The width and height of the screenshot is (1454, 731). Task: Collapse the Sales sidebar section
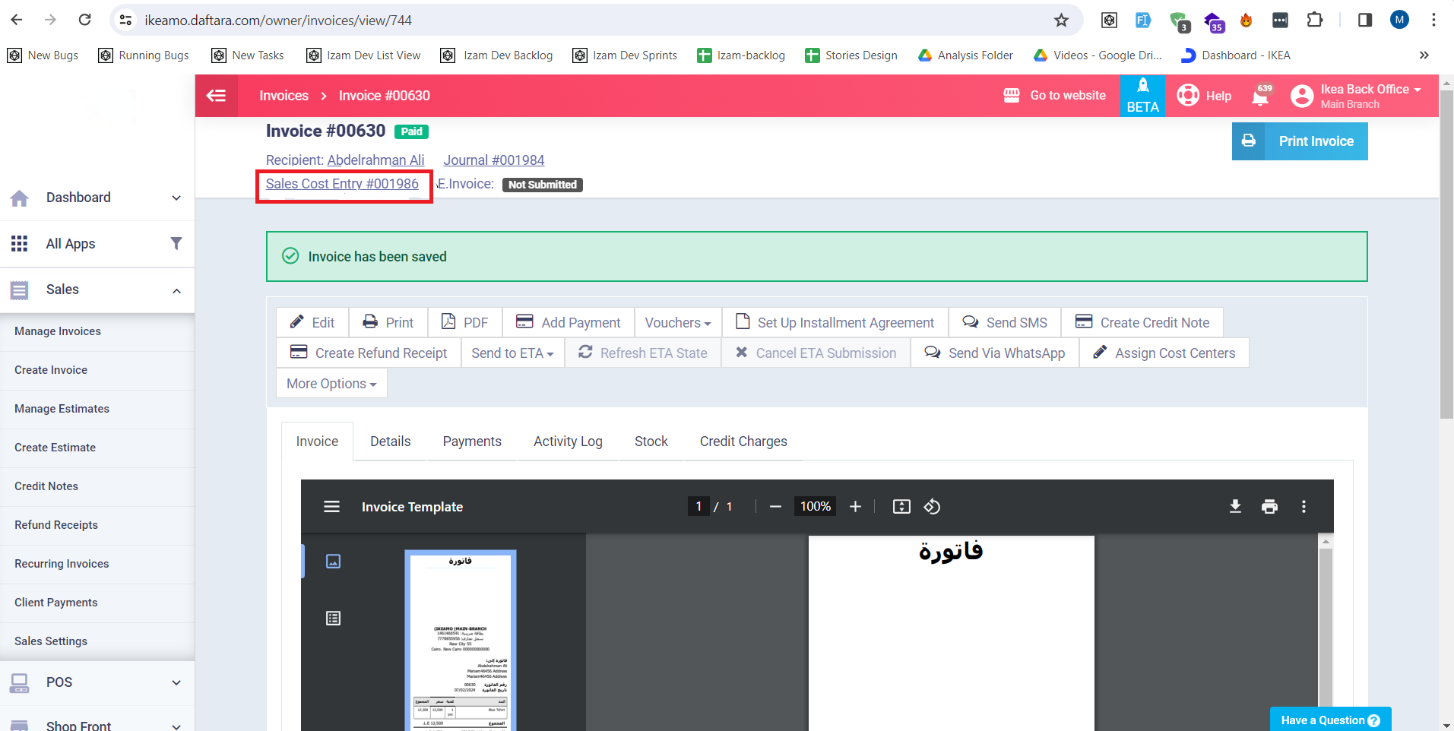click(176, 290)
